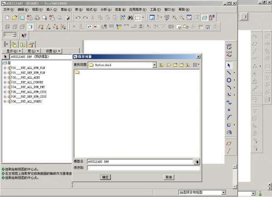Click the folder browser navigator icon

tap(15, 45)
